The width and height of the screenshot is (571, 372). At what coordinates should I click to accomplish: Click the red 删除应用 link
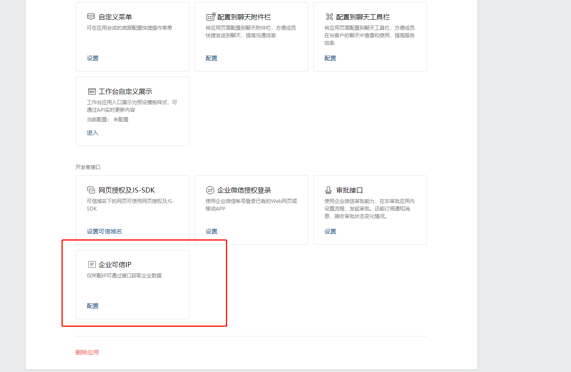[87, 352]
